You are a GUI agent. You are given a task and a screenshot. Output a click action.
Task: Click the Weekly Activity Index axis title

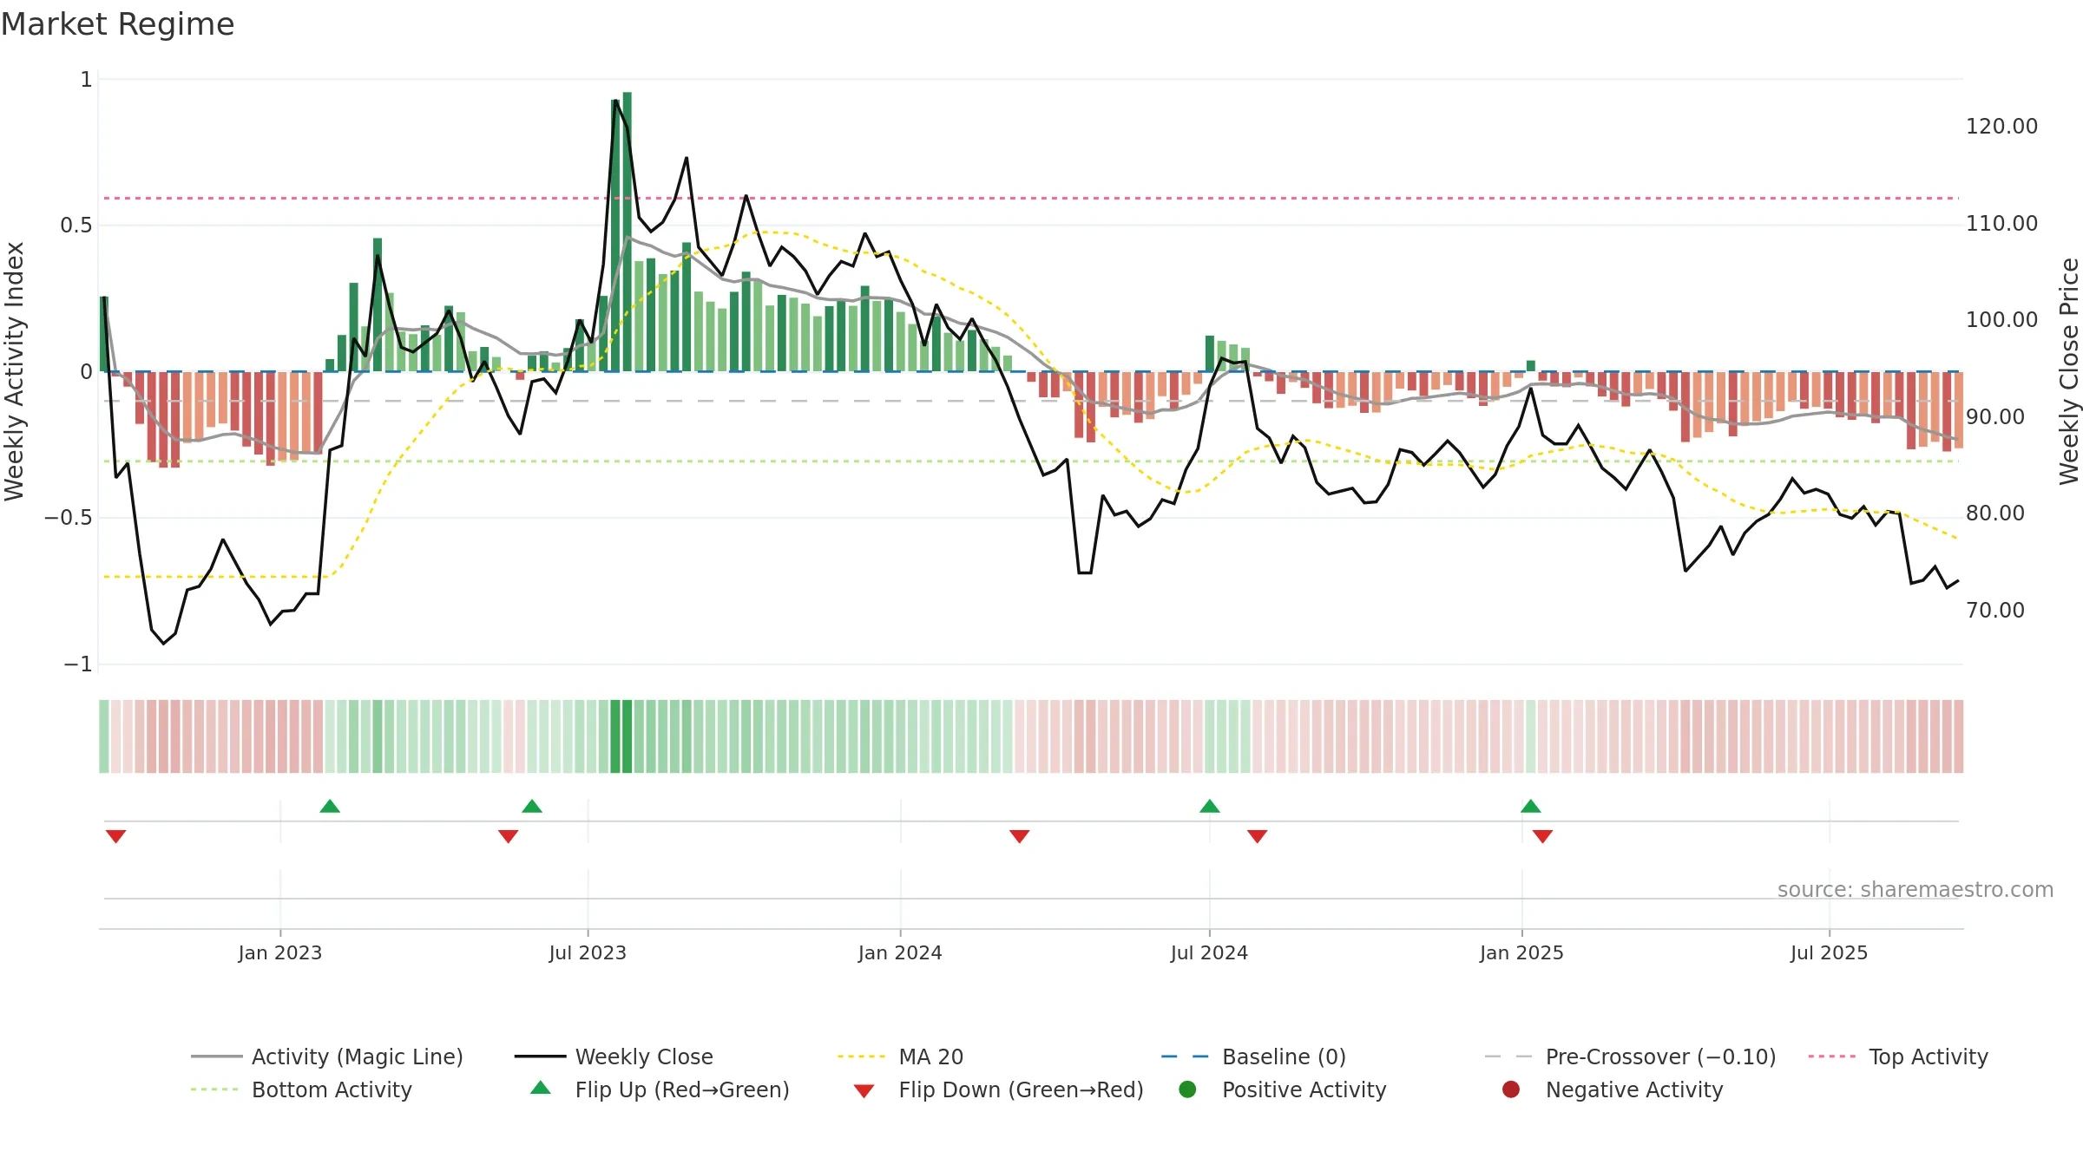pyautogui.click(x=14, y=371)
